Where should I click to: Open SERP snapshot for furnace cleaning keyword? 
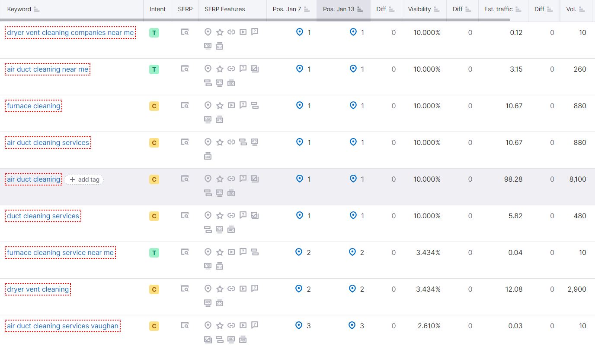185,105
